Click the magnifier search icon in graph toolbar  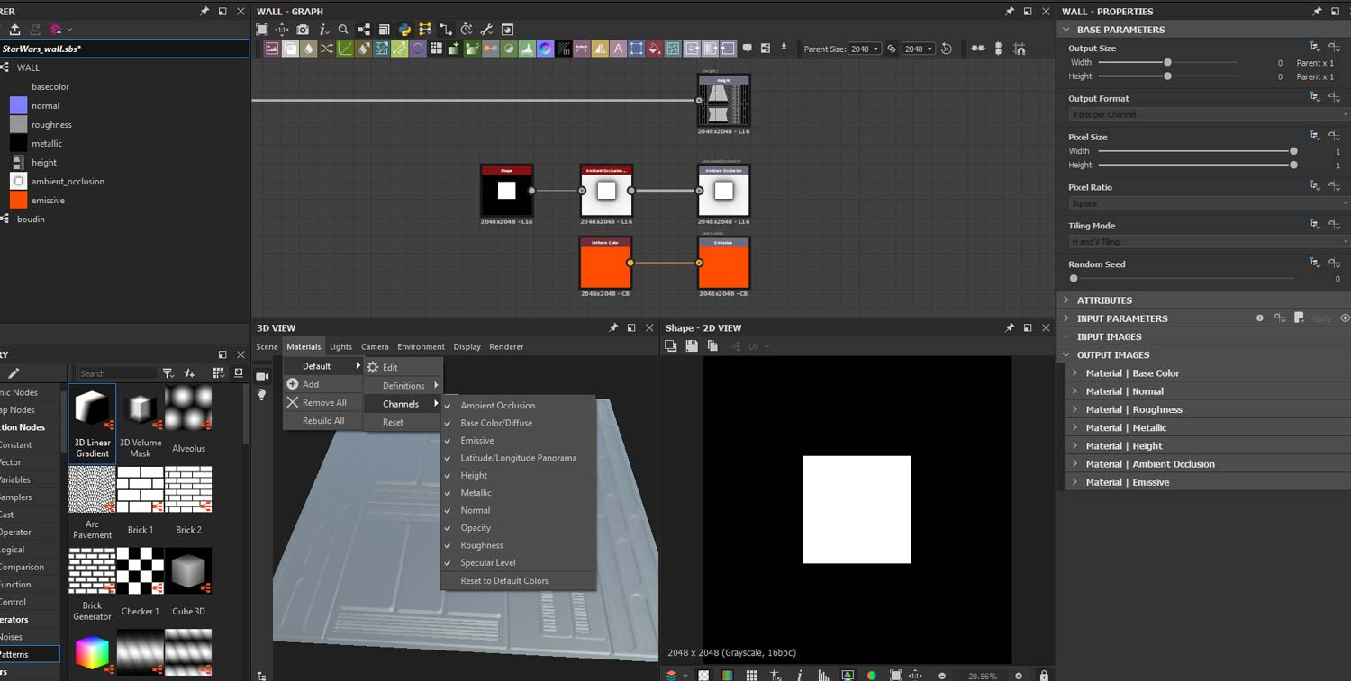(343, 30)
